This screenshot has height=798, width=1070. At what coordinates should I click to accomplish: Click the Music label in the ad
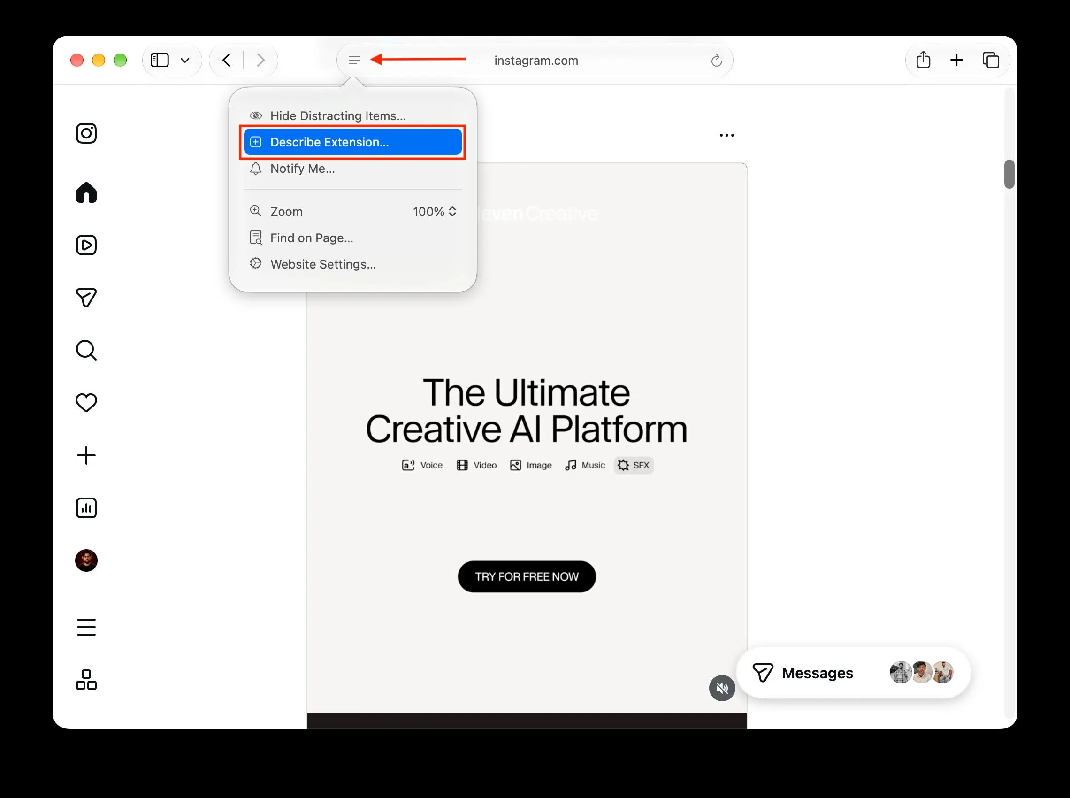point(593,465)
